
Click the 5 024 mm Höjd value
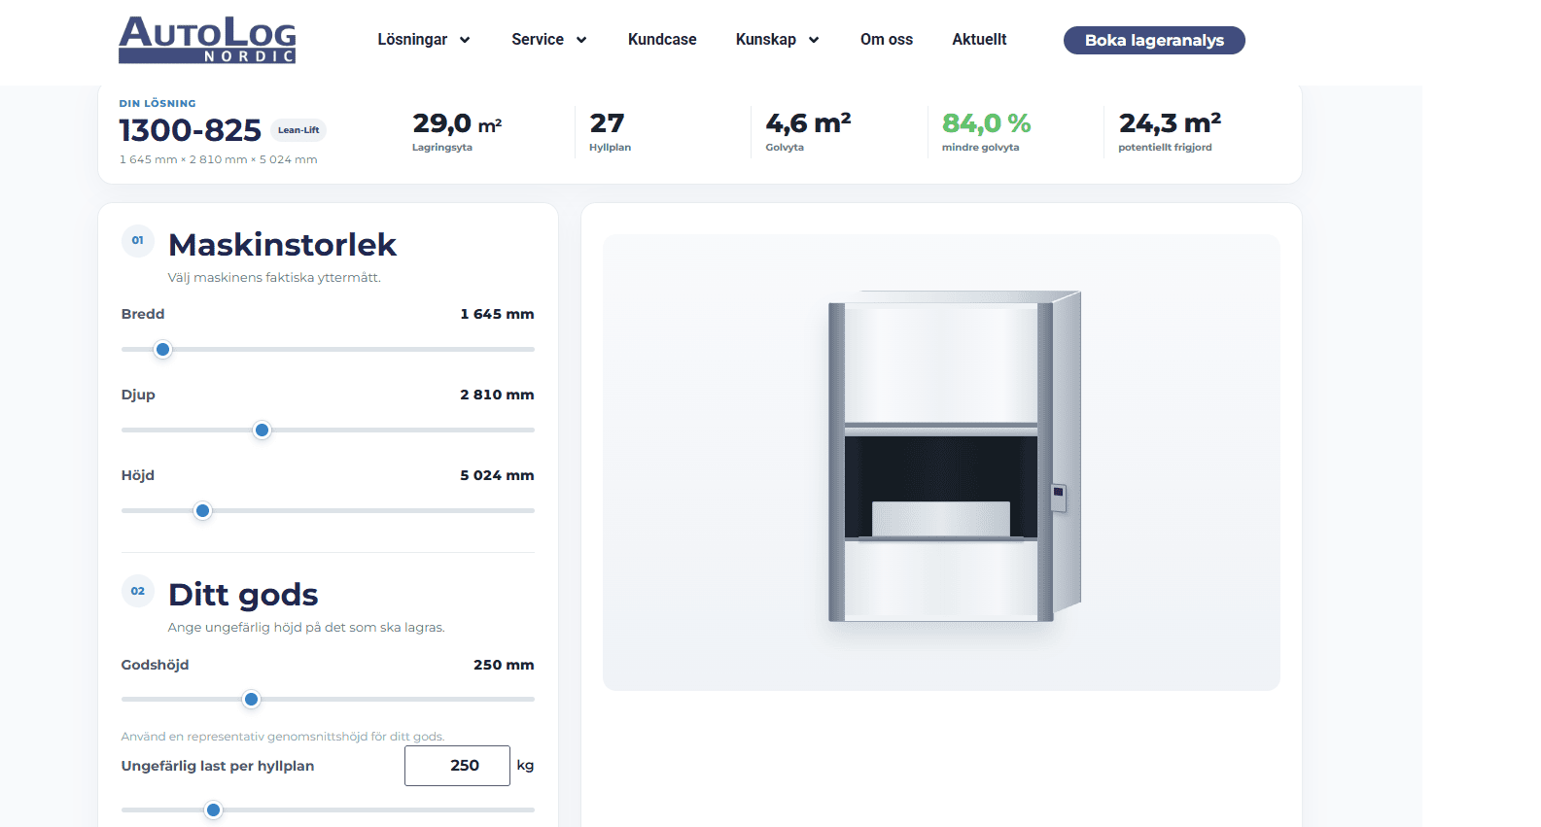click(x=497, y=475)
